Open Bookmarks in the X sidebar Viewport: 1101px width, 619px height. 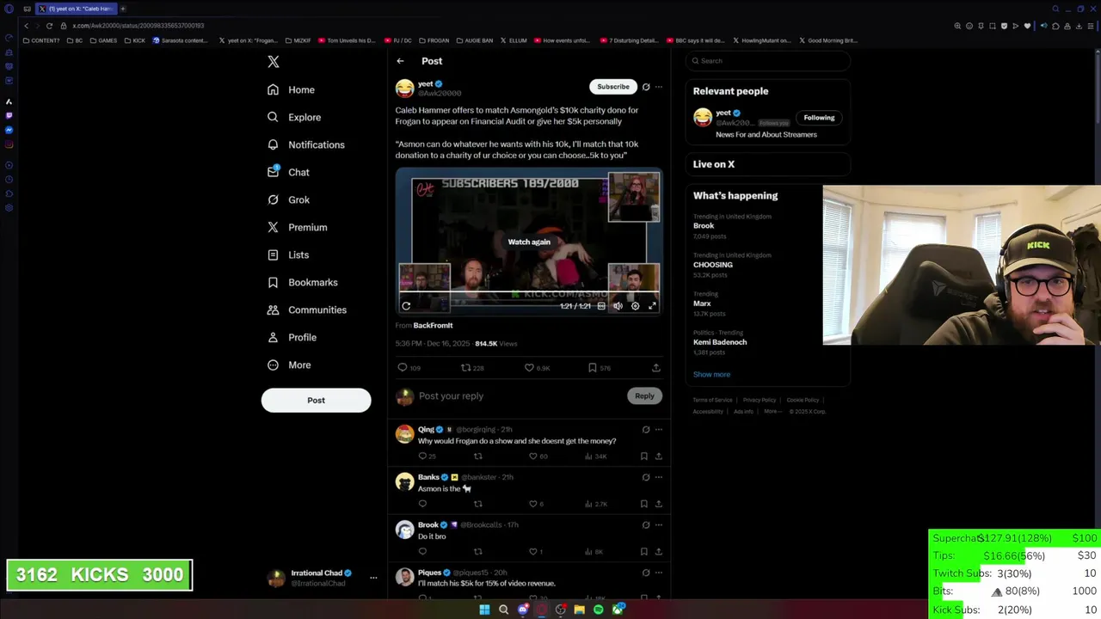point(302,282)
